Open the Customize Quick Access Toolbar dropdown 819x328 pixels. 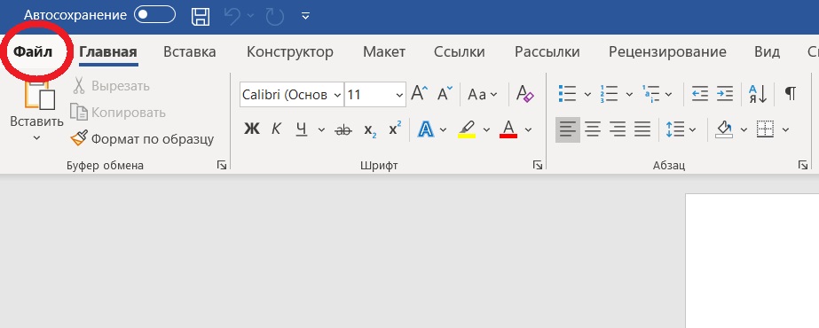(x=306, y=16)
